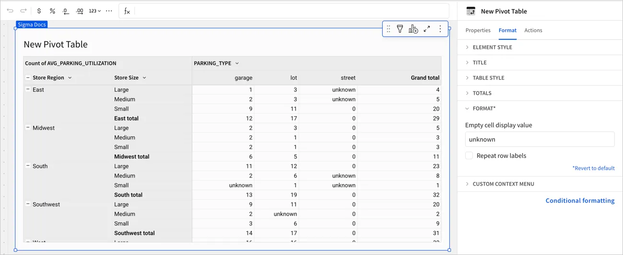
Task: Click the Midwest total row label
Action: [132, 156]
